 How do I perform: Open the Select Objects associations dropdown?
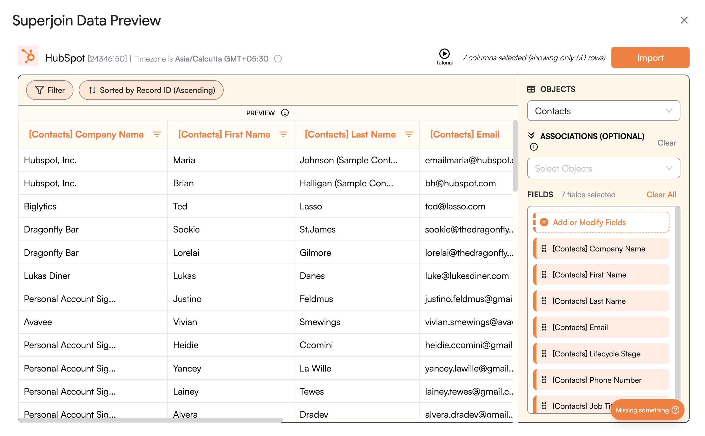[603, 168]
